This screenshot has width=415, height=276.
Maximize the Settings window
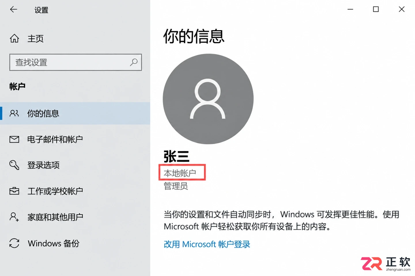point(376,9)
